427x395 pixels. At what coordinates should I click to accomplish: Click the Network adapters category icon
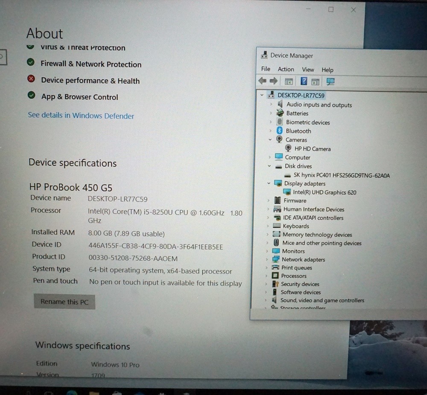click(275, 259)
